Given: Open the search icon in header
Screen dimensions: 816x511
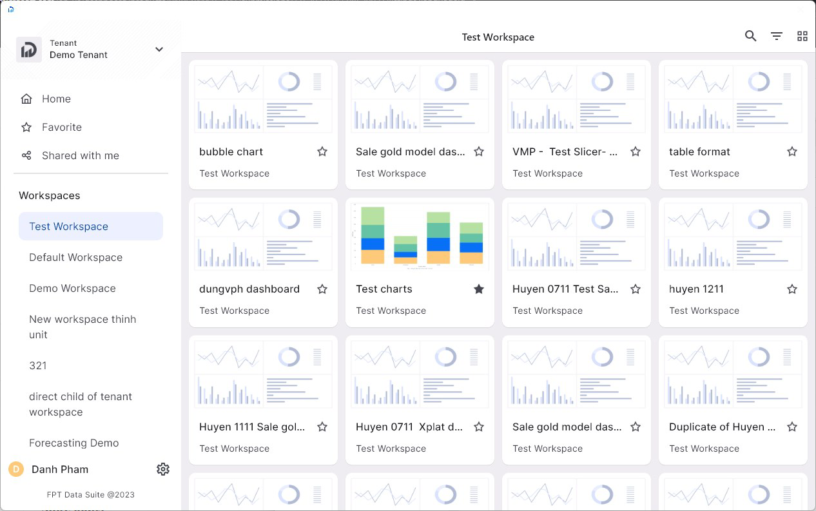Looking at the screenshot, I should coord(750,36).
